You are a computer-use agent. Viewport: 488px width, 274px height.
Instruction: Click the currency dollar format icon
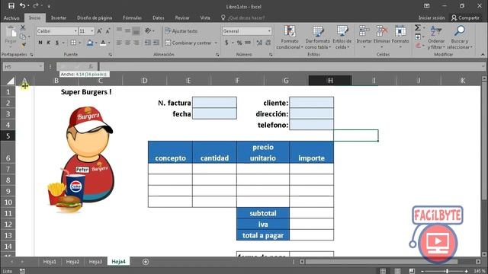coord(226,43)
